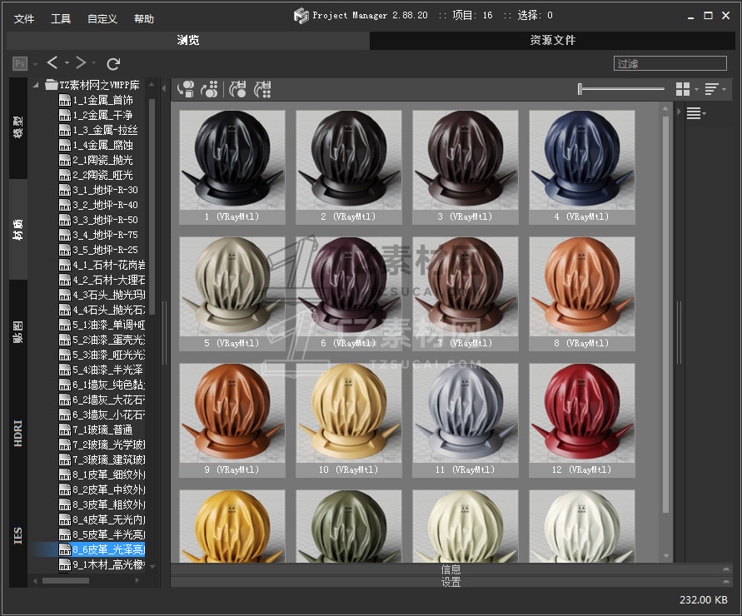
Task: Refresh the library with the reload icon
Action: point(114,63)
